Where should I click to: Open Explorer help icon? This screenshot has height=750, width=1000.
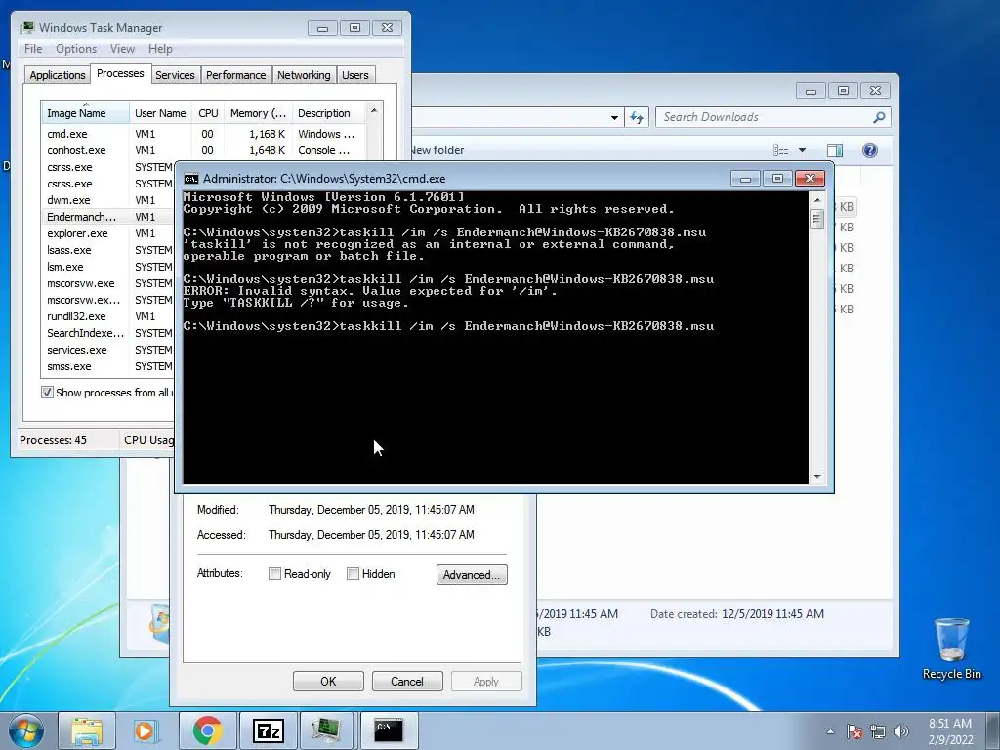coord(869,149)
